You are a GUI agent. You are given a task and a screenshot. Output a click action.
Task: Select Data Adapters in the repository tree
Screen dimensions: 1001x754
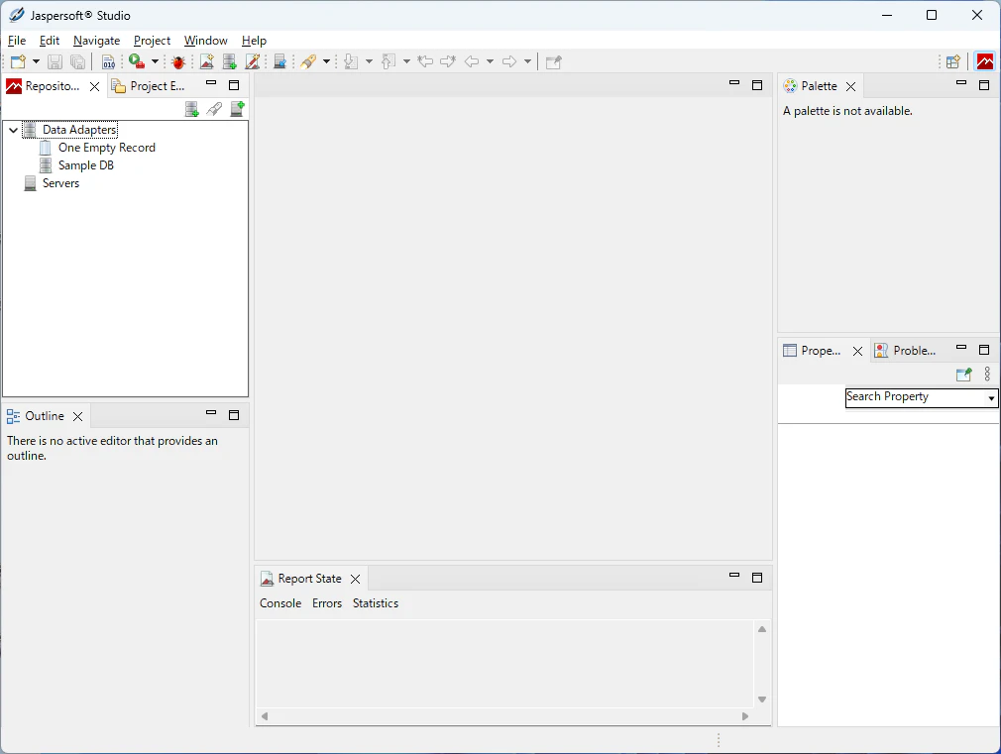point(79,130)
